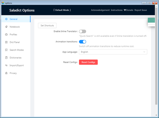159x118 pixels.
Task: Click the Donate link with heart
Action: point(129,10)
